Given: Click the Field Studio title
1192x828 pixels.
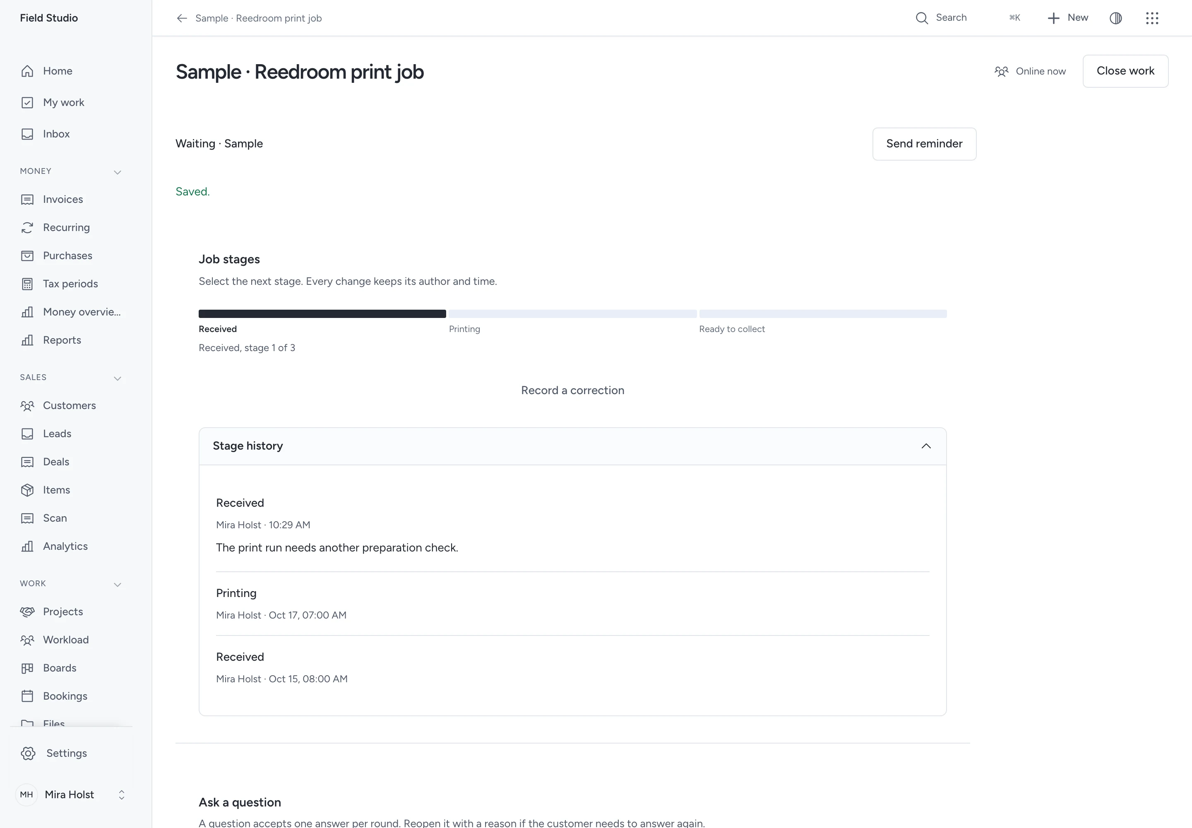Looking at the screenshot, I should pyautogui.click(x=49, y=18).
